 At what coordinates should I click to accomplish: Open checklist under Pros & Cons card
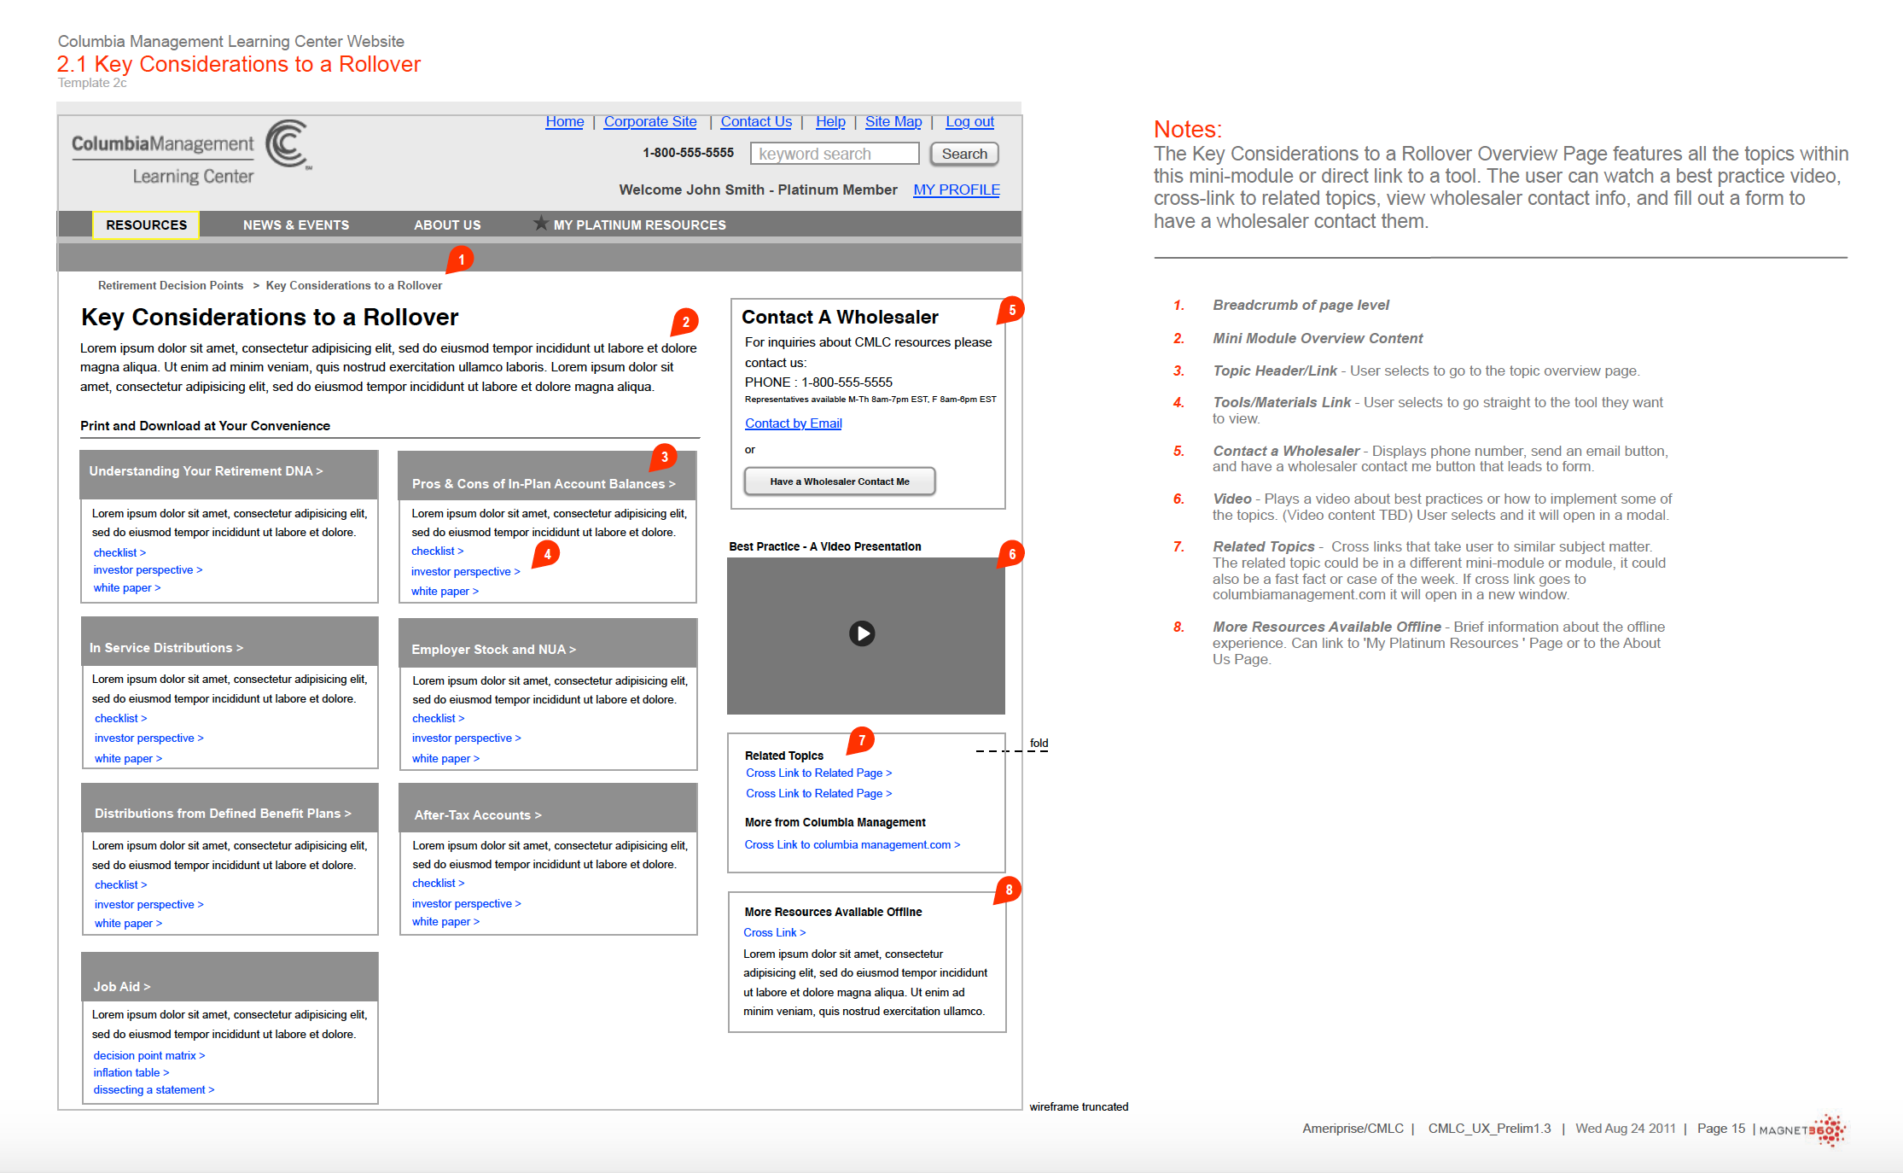(438, 551)
